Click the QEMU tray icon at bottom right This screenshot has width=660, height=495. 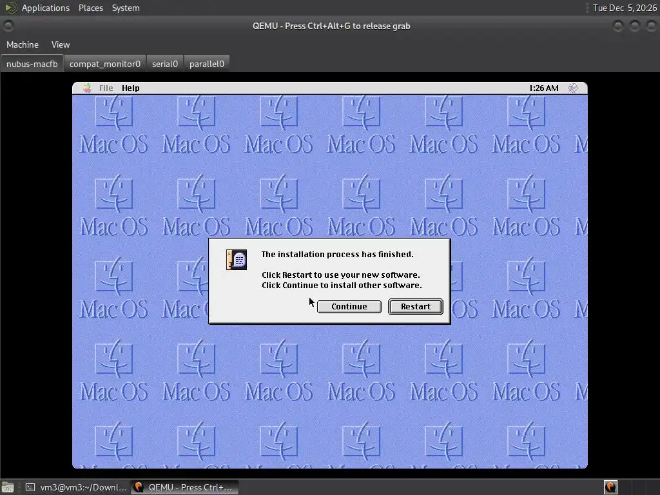[610, 487]
